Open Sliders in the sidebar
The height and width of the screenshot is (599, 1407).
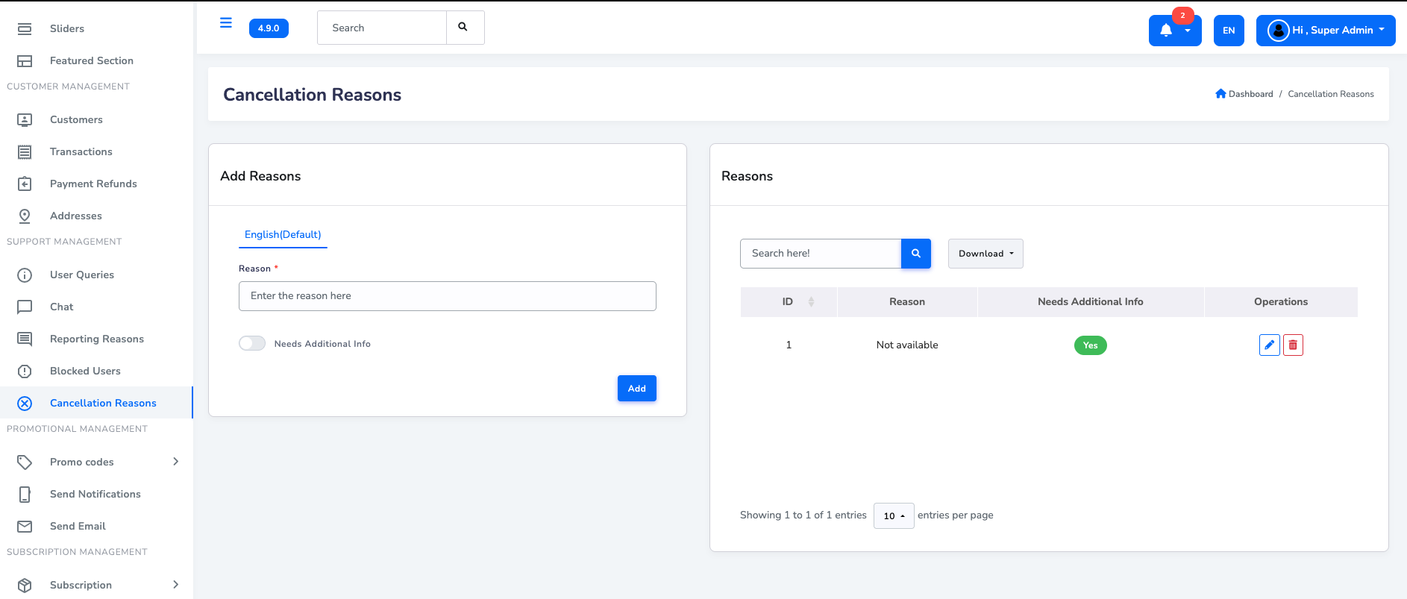click(x=67, y=29)
